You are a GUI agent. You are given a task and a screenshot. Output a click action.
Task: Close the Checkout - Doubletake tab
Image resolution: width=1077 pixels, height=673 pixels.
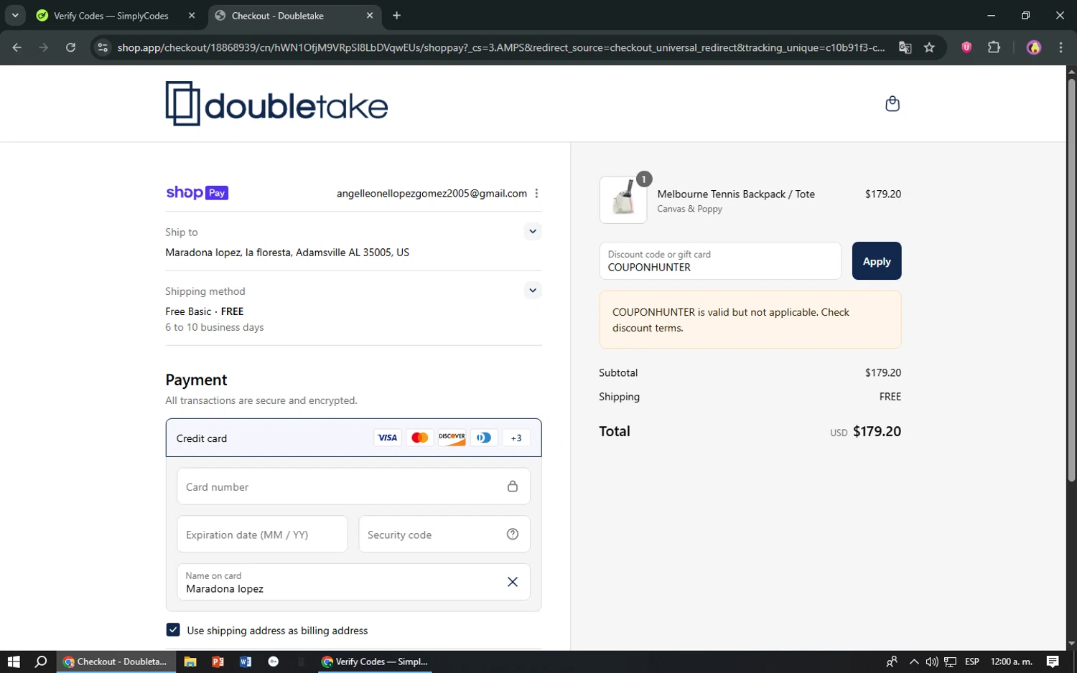pos(370,16)
